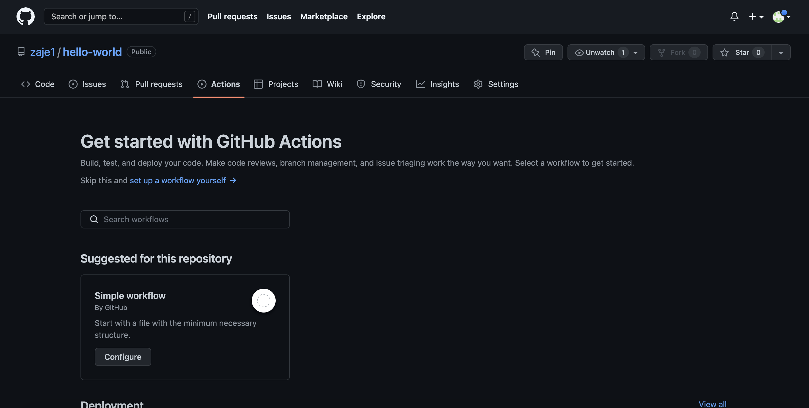
Task: Click arrow after workflow yourself link
Action: point(233,180)
